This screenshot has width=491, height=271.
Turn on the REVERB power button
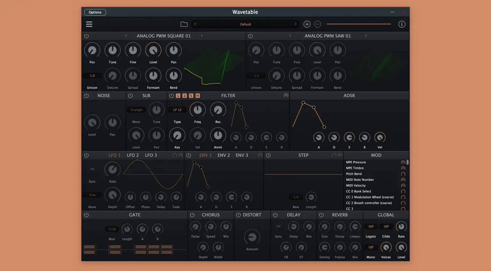[x=321, y=215]
